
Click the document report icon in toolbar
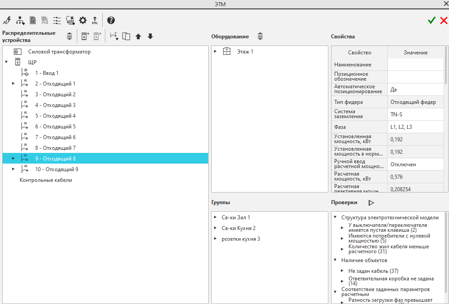click(x=33, y=20)
